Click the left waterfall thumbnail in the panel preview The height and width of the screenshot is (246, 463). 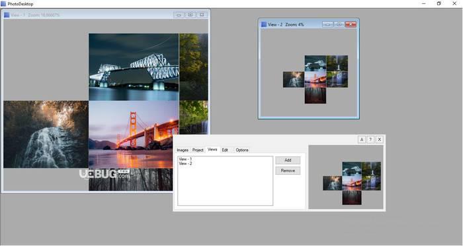point(333,183)
